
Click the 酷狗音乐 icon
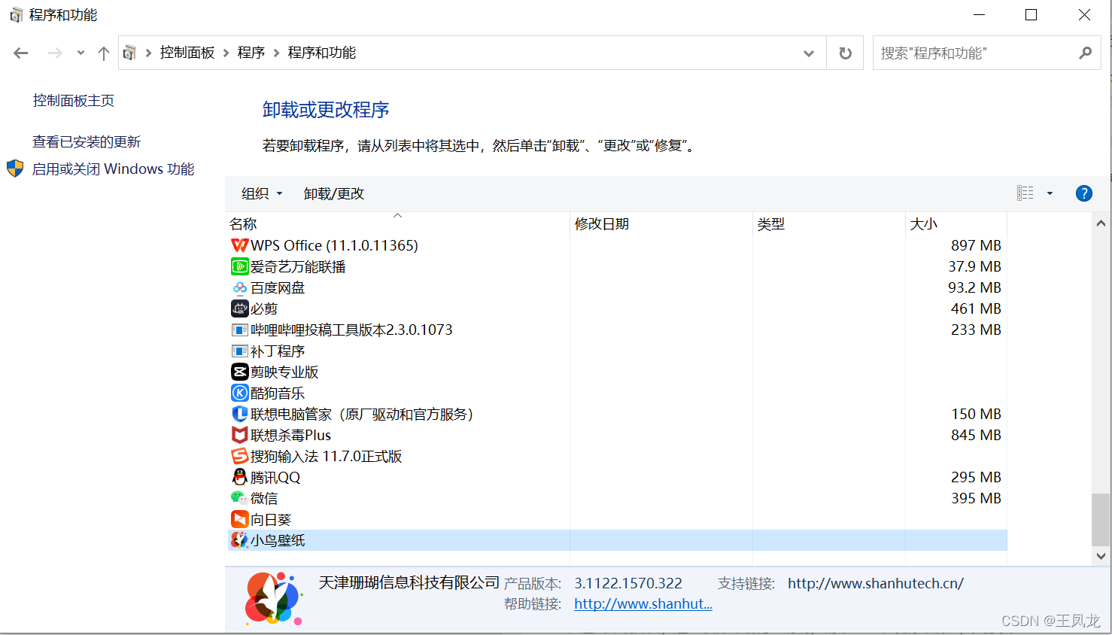pyautogui.click(x=239, y=393)
